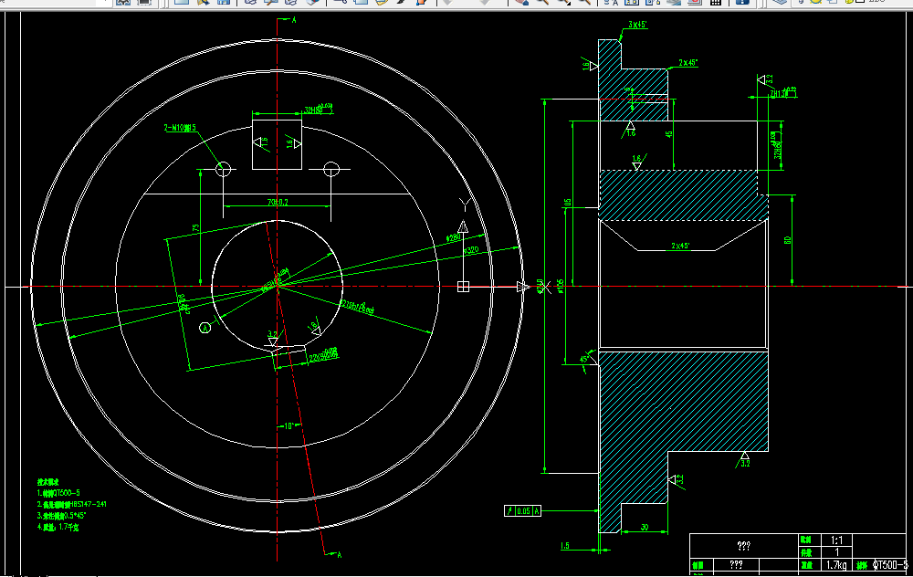Click the quantity cell showing 1 in the title block
913x577 pixels.
pos(836,552)
